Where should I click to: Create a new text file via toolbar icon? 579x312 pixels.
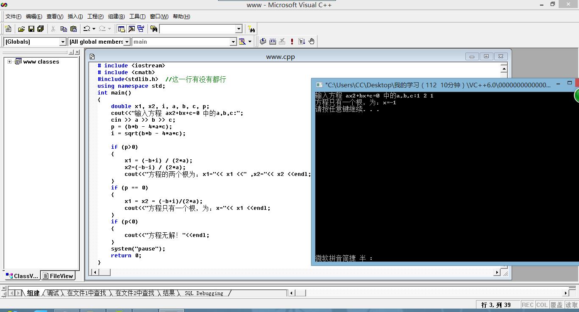pyautogui.click(x=8, y=29)
